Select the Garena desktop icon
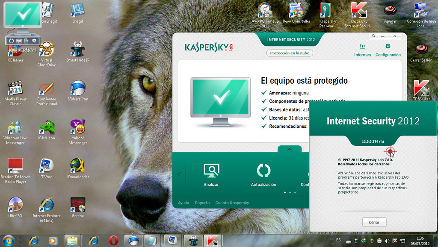The height and width of the screenshot is (247, 438). 78,208
